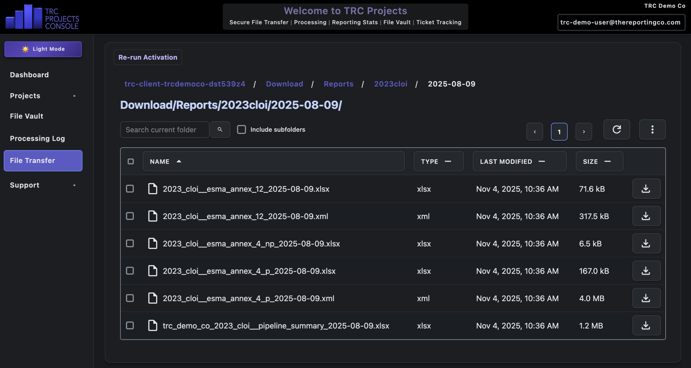Sort files by Last Modified column
Viewport: 691px width, 368px height.
point(519,162)
